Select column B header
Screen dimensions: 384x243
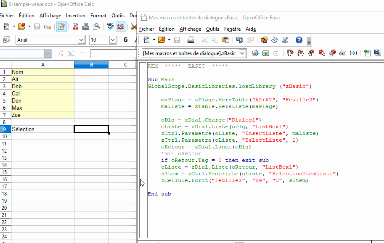91,65
